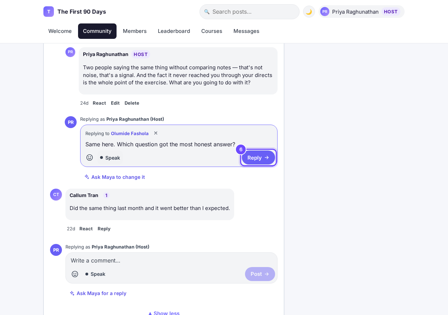Open the emoji picker in the comment box
The width and height of the screenshot is (448, 315).
click(x=75, y=274)
